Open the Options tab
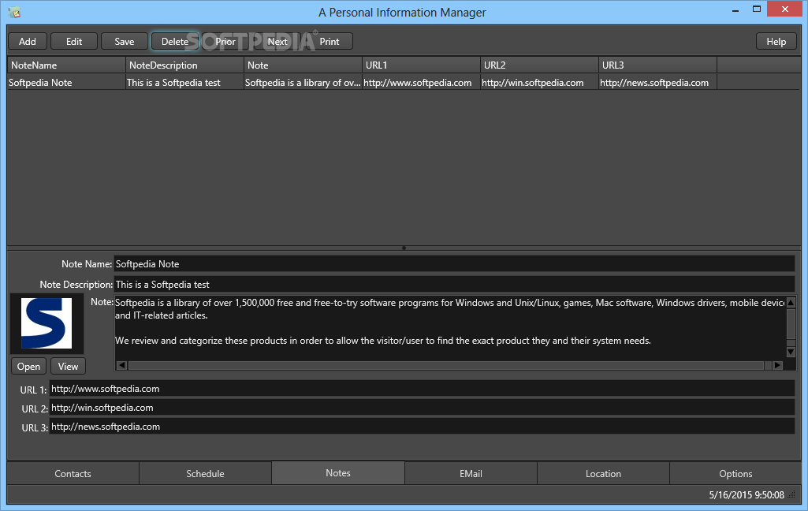808x511 pixels. 735,473
